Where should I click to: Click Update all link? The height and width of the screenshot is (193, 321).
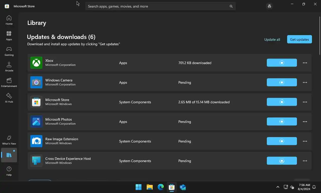point(272,39)
